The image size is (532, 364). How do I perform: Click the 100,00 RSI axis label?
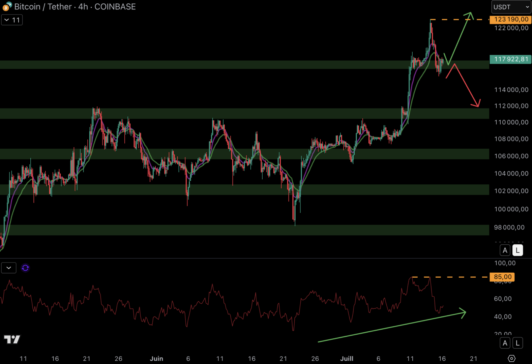504,263
